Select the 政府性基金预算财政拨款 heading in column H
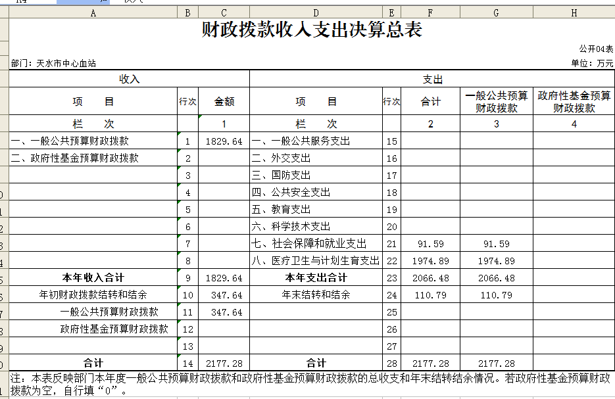The image size is (615, 399). 574,102
